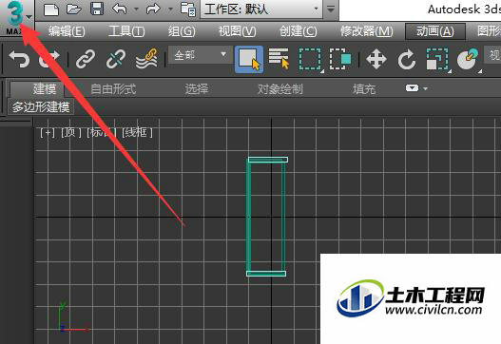Image resolution: width=501 pixels, height=344 pixels.
Task: Switch to the 填充 ribbon tab
Action: (x=364, y=89)
